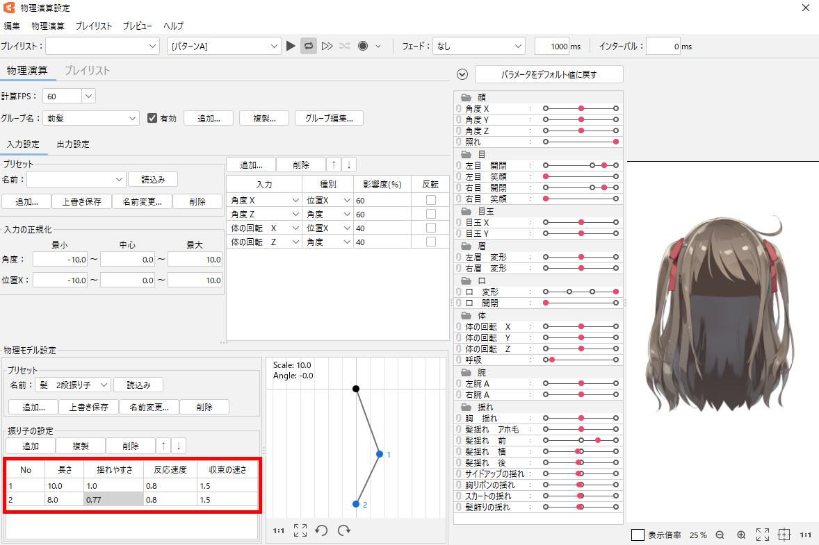Open the 物理演算 menu
The height and width of the screenshot is (545, 819).
[x=48, y=26]
